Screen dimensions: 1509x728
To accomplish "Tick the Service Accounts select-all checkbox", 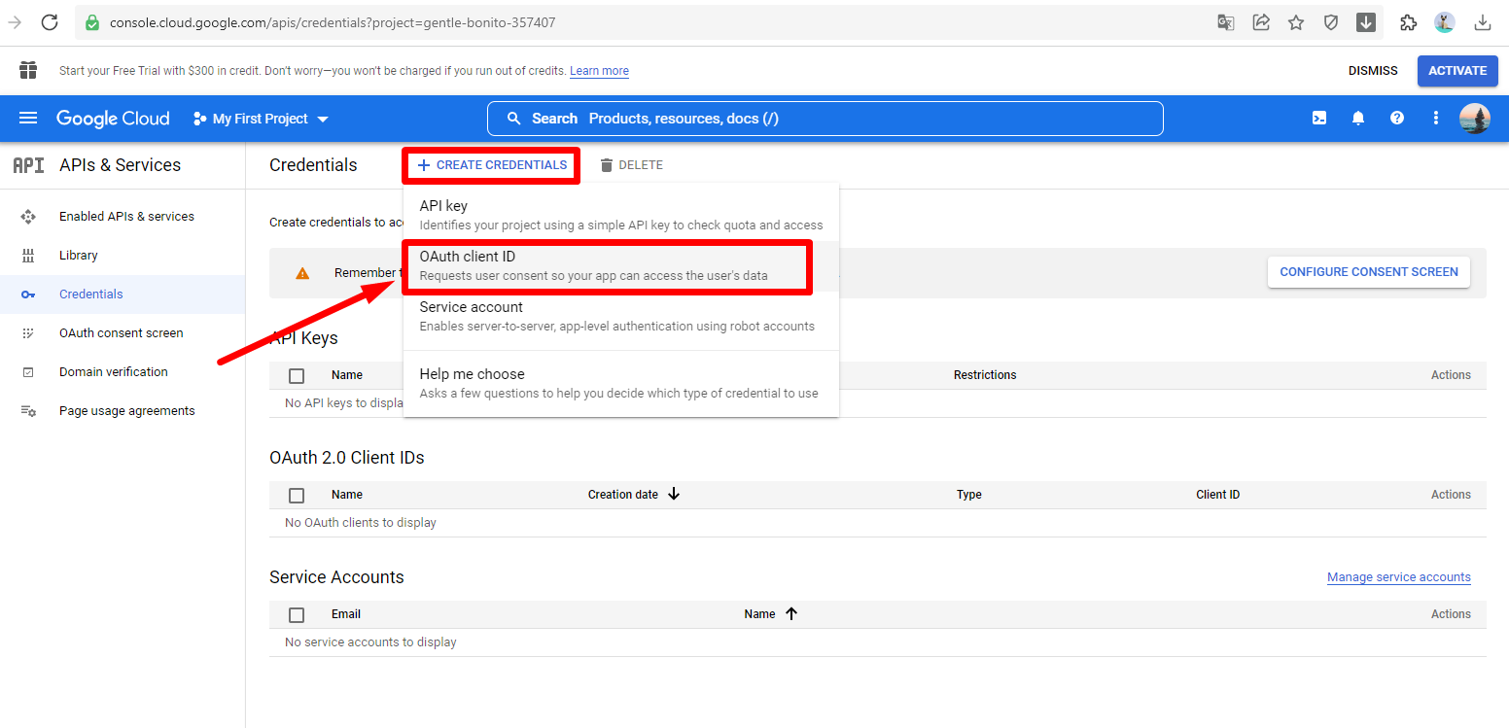I will [x=297, y=614].
